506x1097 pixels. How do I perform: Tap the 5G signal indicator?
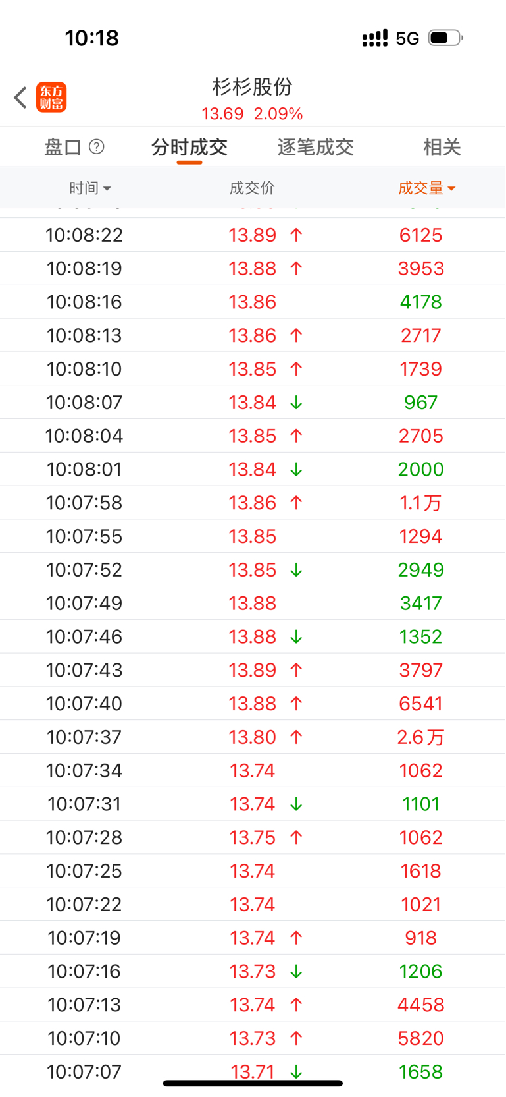point(407,39)
